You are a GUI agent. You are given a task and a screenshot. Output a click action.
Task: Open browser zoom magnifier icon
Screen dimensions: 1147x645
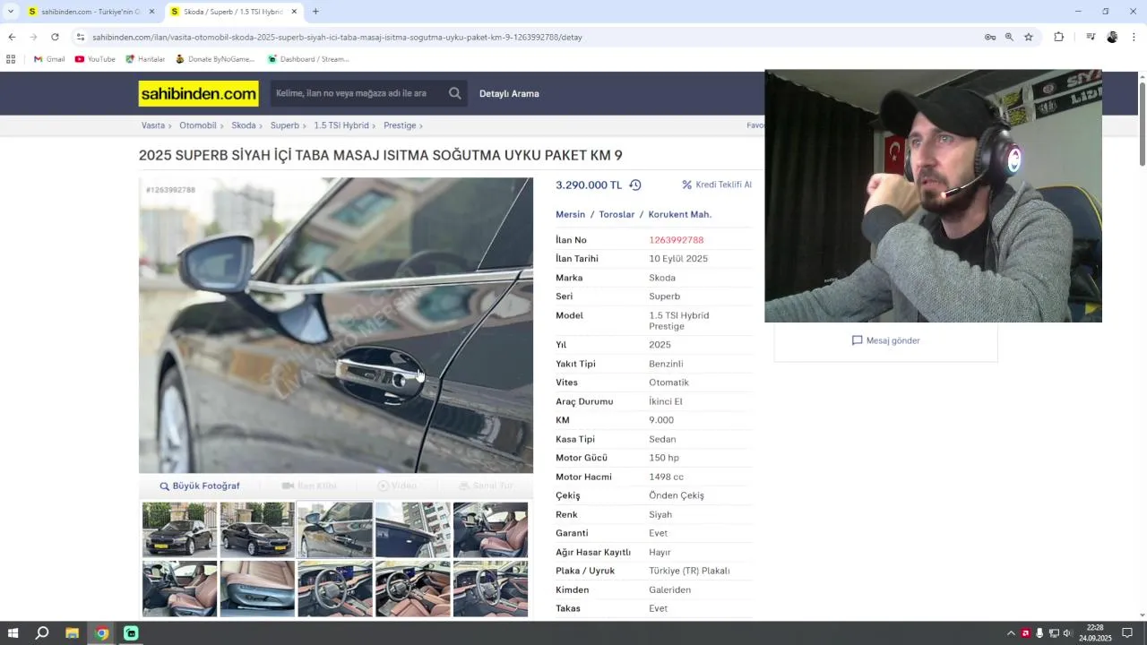(1009, 37)
